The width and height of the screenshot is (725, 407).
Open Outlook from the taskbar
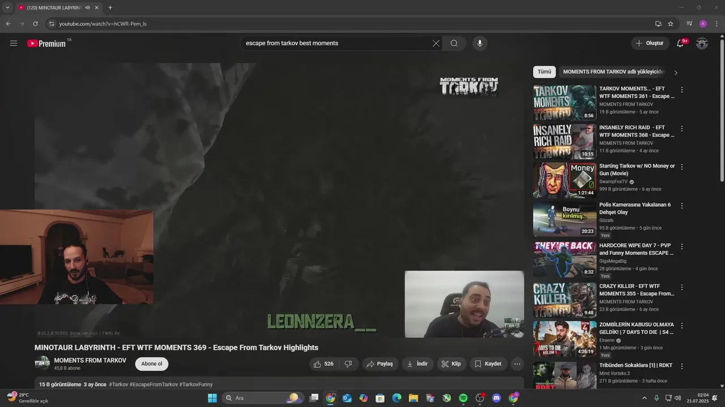pos(347,398)
